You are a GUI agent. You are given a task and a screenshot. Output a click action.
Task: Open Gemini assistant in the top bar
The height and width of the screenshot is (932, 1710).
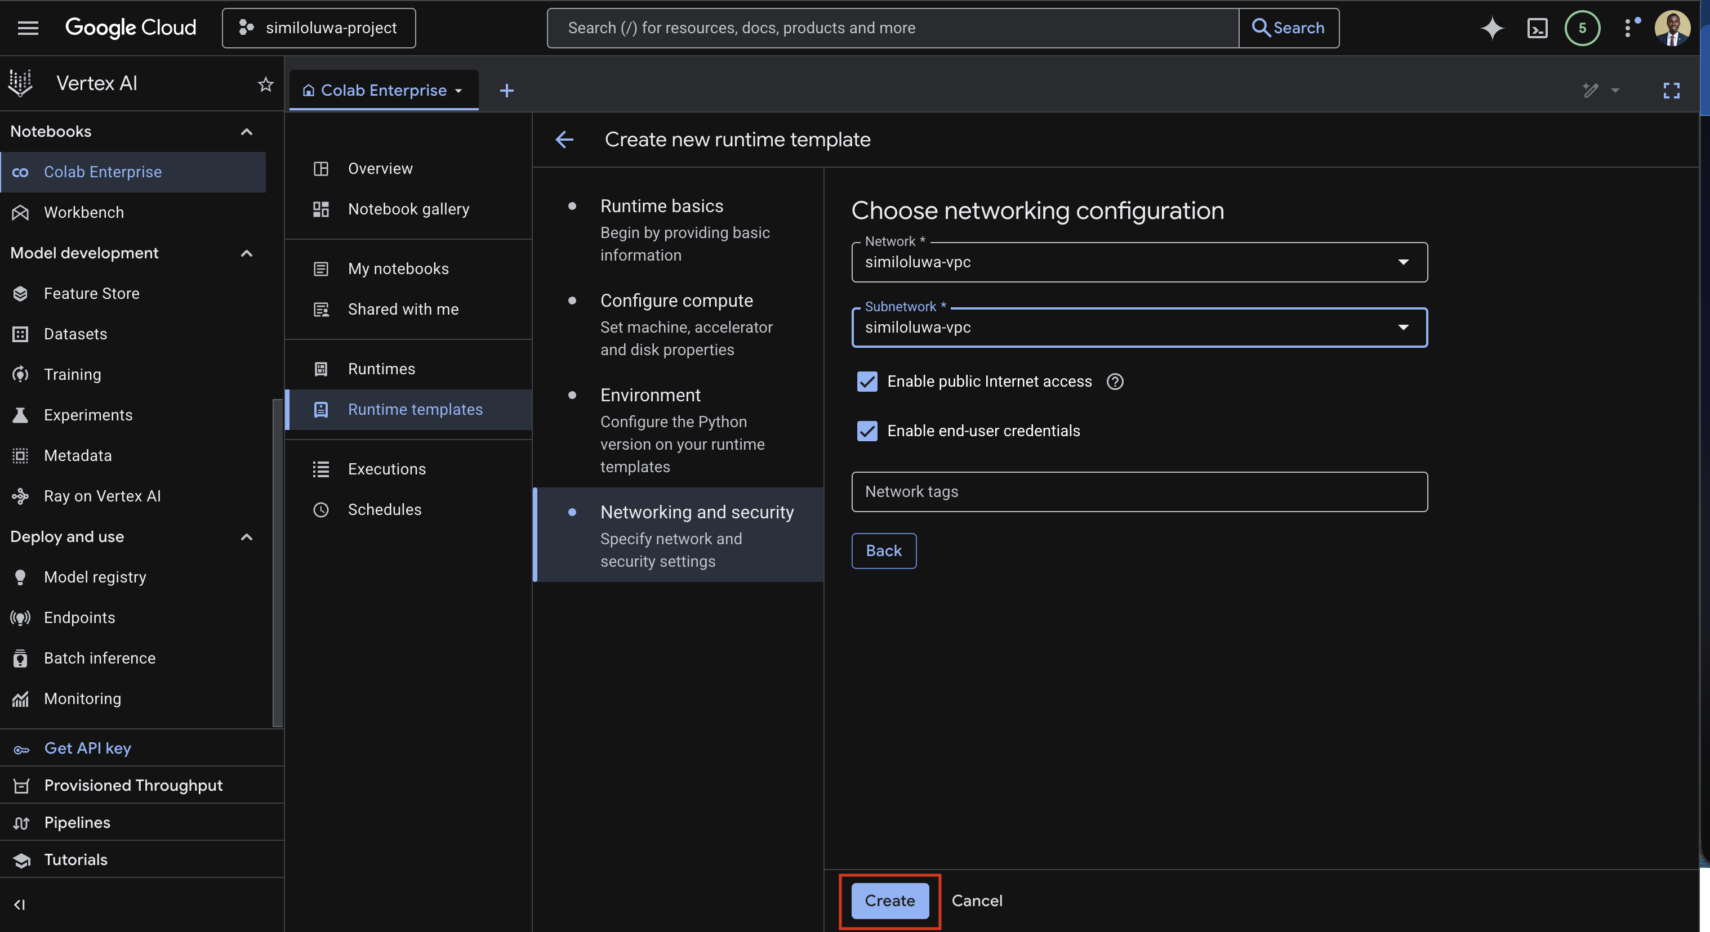pos(1491,28)
